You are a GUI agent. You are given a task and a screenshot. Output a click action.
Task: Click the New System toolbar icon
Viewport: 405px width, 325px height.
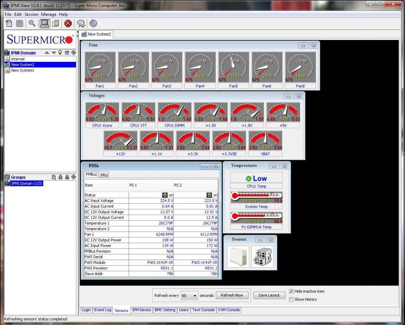pos(9,24)
